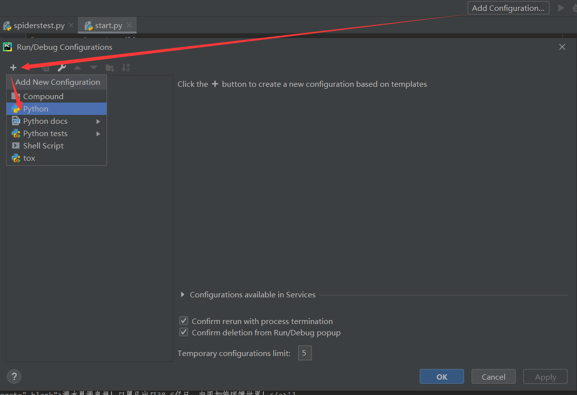Click the Copy Configuration icon
This screenshot has height=395, width=577.
(x=45, y=67)
